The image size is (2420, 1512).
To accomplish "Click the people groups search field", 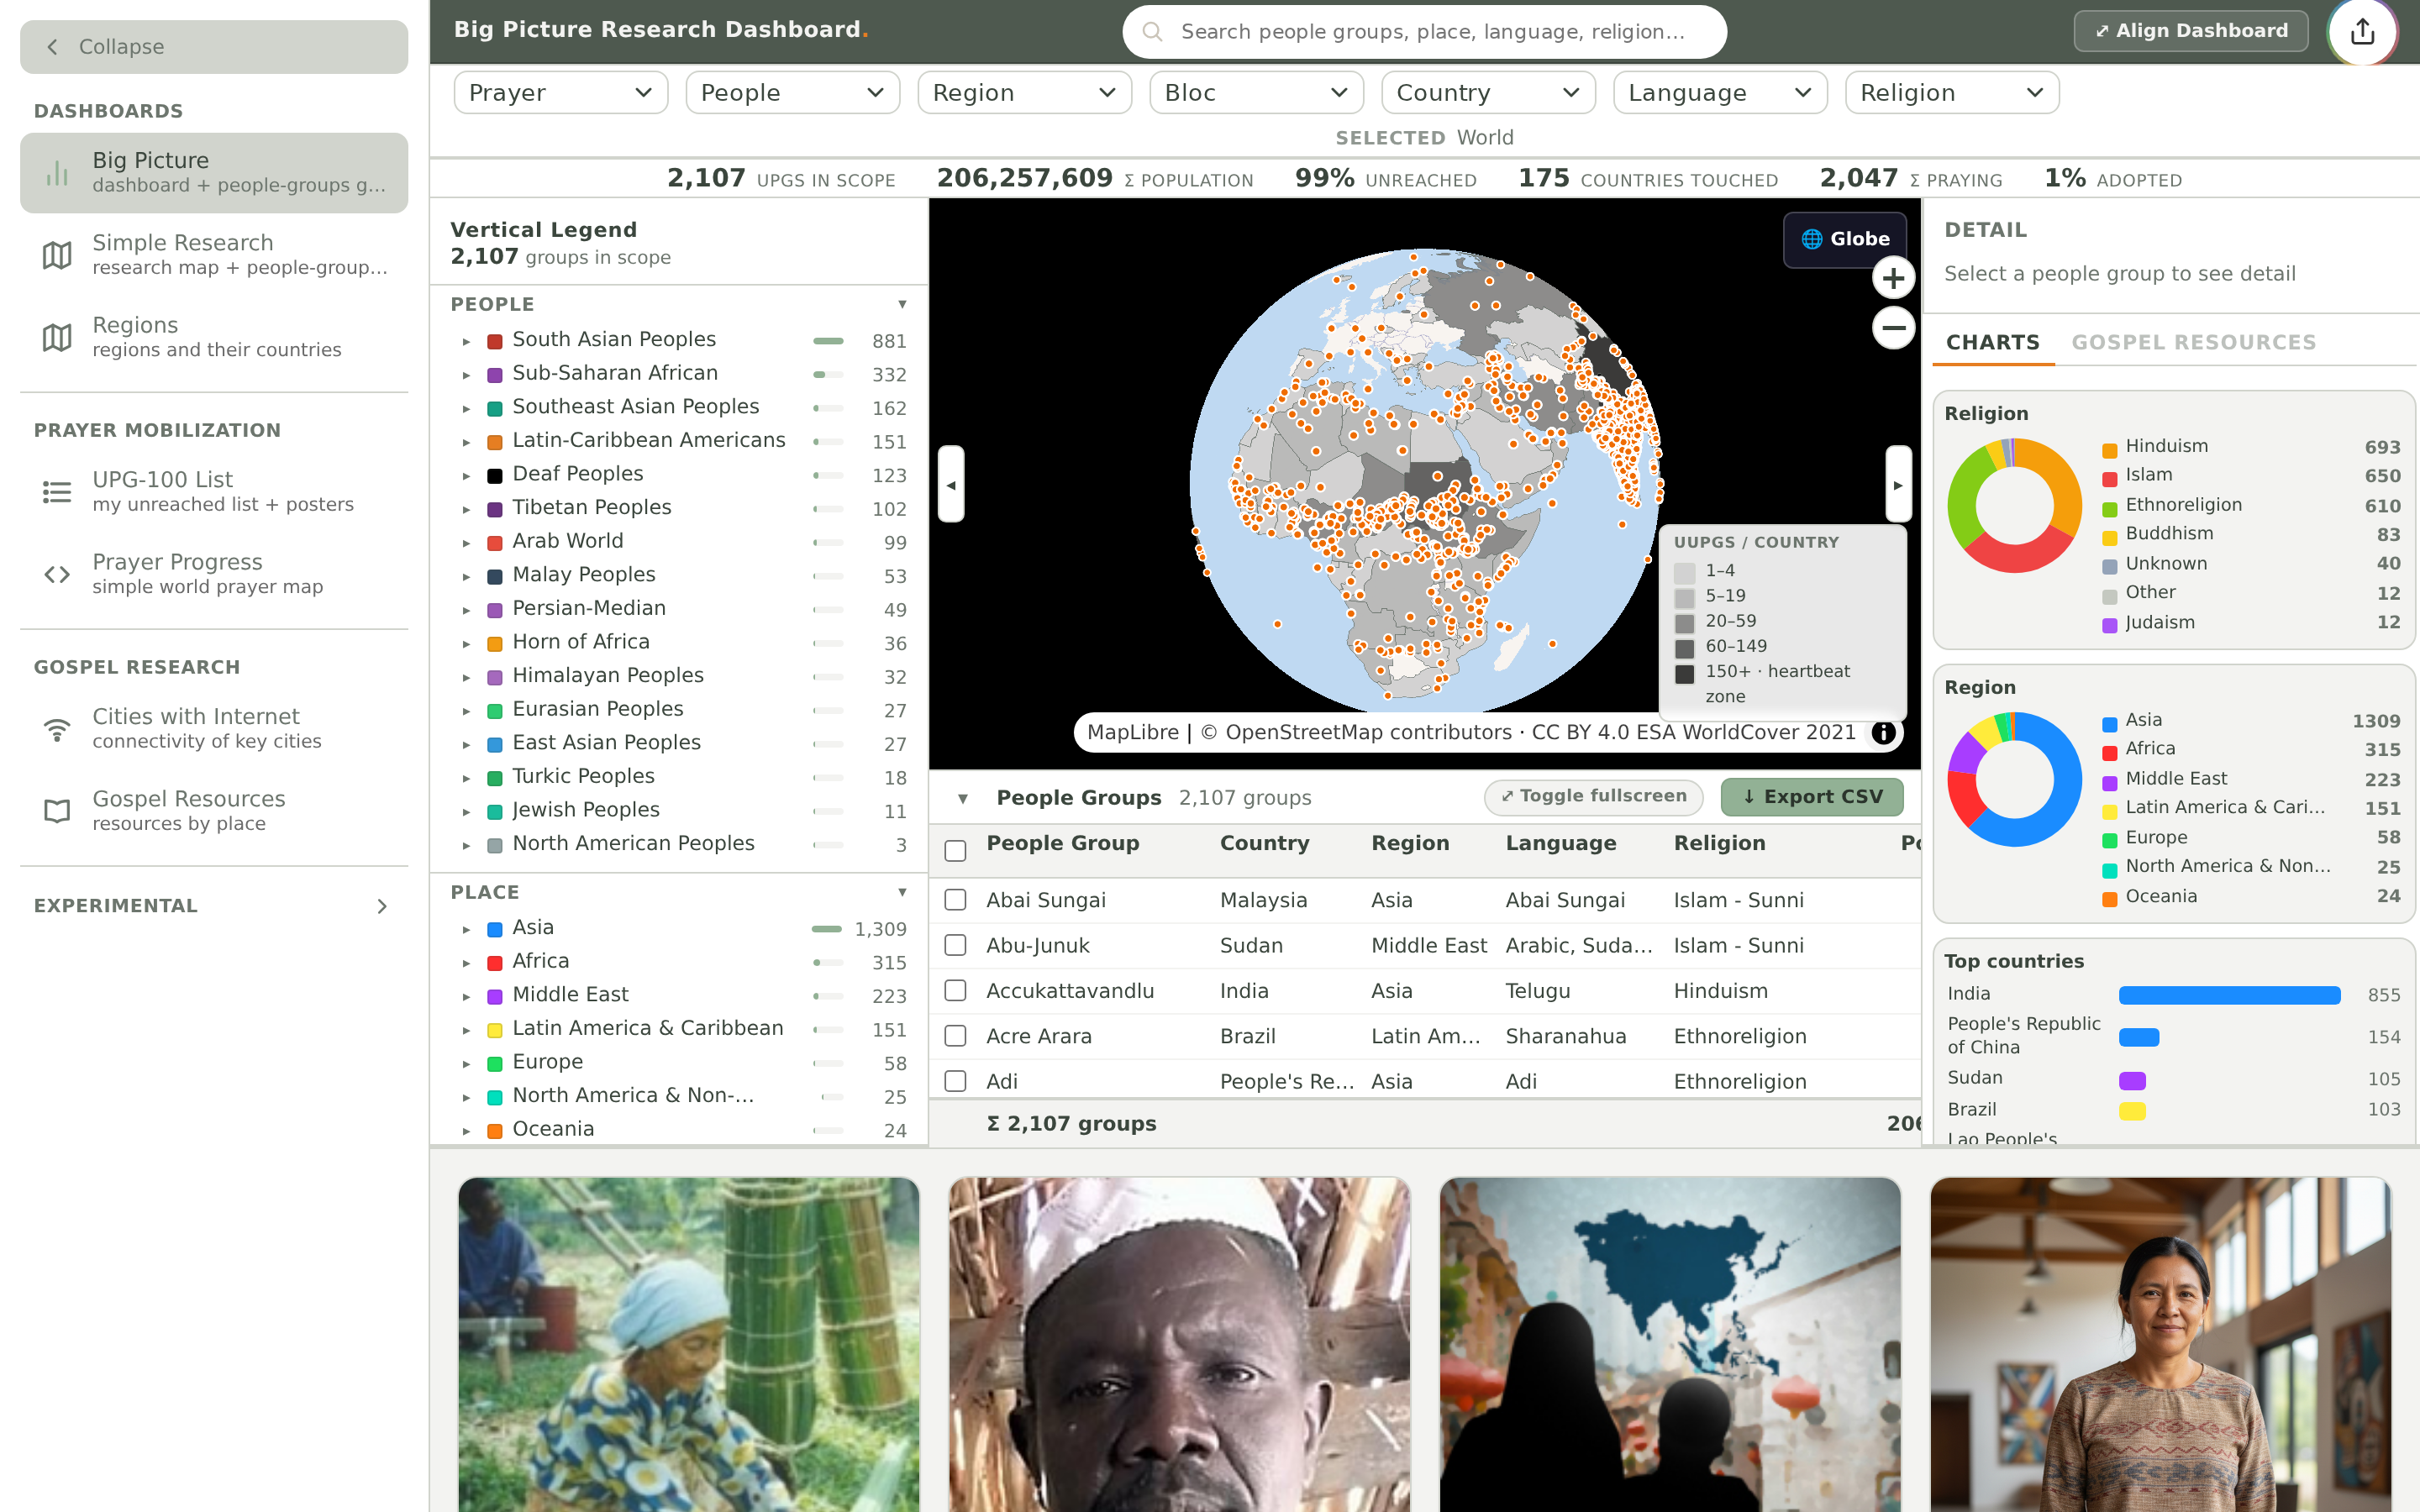I will (1424, 32).
